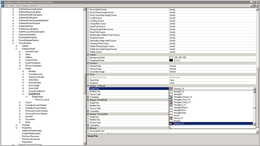260x146 pixels.
Task: Select the Hourglass entry in the dropdown list
Action: pos(178,94)
